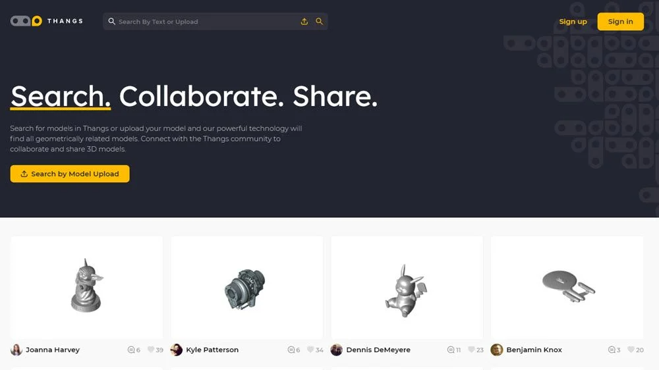Click comment icon on Benjamin Knox's model
Viewport: 659px width, 370px height.
(612, 350)
